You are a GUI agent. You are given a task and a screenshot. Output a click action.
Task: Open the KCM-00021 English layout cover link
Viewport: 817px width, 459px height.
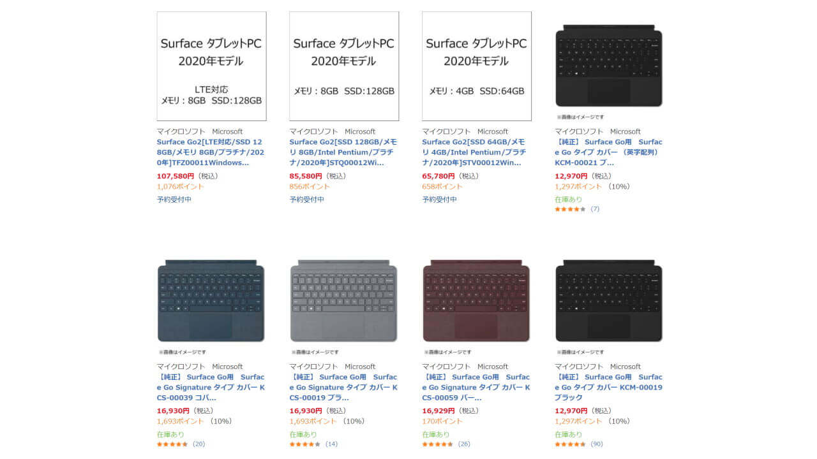pyautogui.click(x=608, y=152)
